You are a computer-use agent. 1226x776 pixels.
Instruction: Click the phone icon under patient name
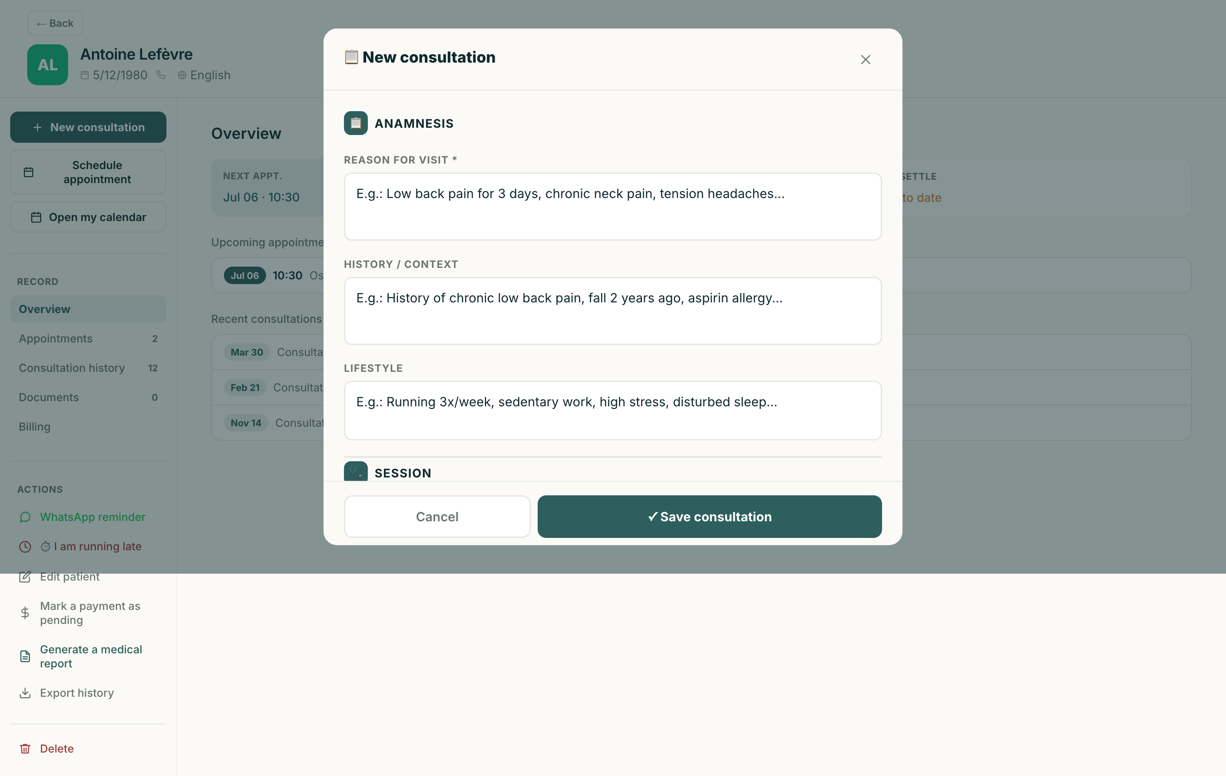(x=161, y=75)
